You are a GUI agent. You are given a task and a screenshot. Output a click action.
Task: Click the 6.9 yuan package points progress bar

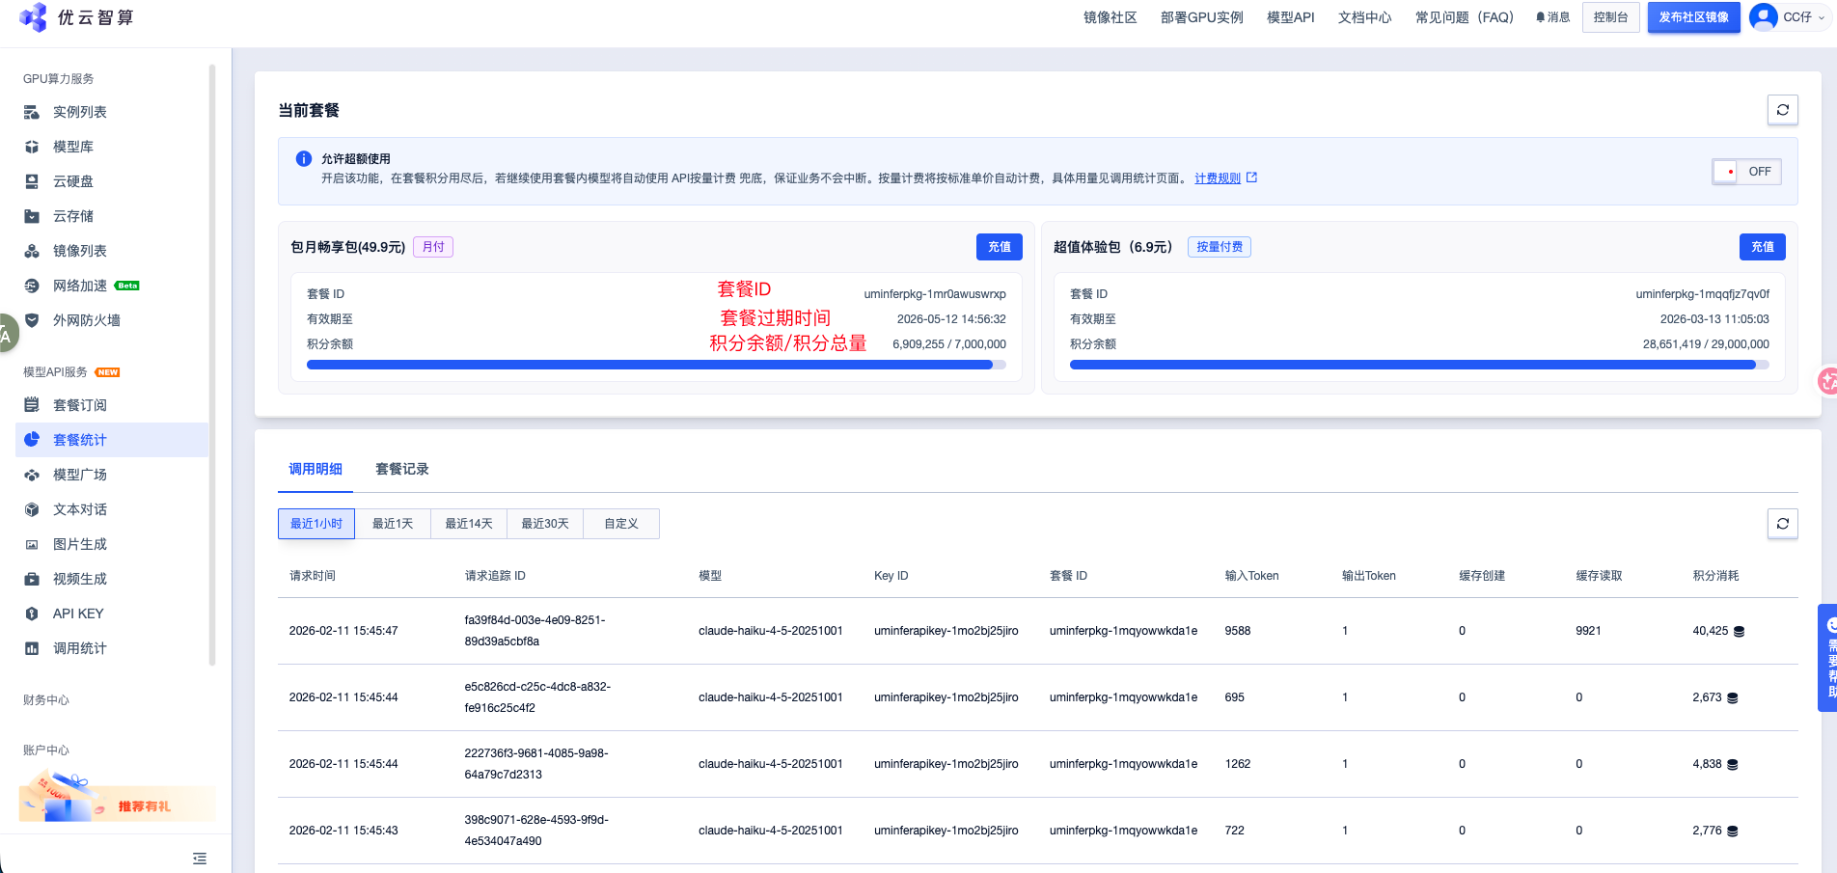(1418, 366)
